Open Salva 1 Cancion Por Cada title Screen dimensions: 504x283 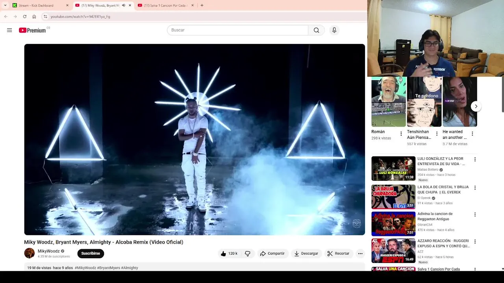point(439,269)
